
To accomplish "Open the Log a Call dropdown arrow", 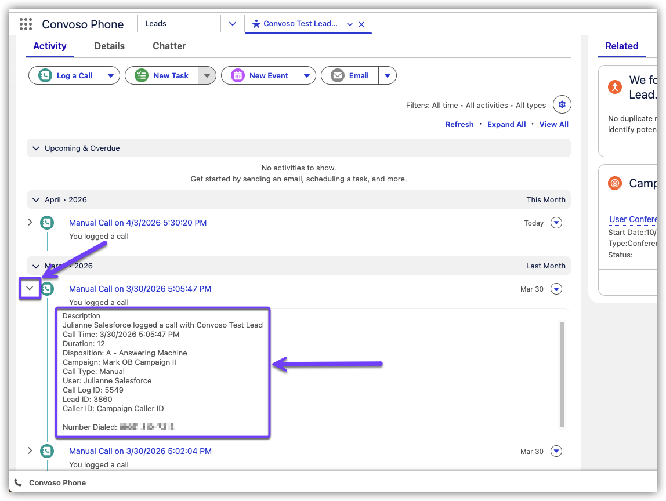I will (x=111, y=75).
